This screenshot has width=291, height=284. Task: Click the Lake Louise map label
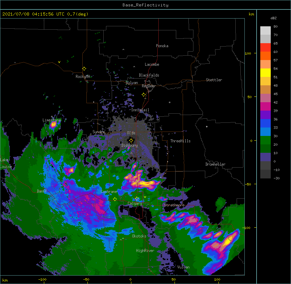point(6,163)
